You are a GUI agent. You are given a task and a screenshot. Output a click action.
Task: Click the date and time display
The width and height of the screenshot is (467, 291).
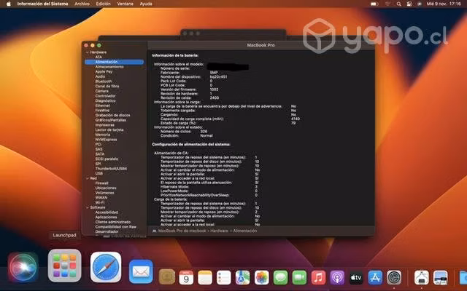[x=444, y=4]
